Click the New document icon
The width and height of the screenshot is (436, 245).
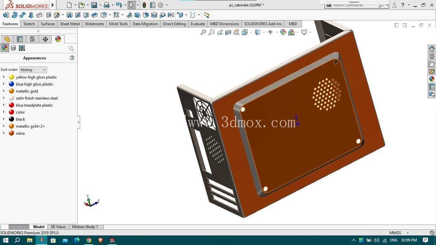point(69,5)
